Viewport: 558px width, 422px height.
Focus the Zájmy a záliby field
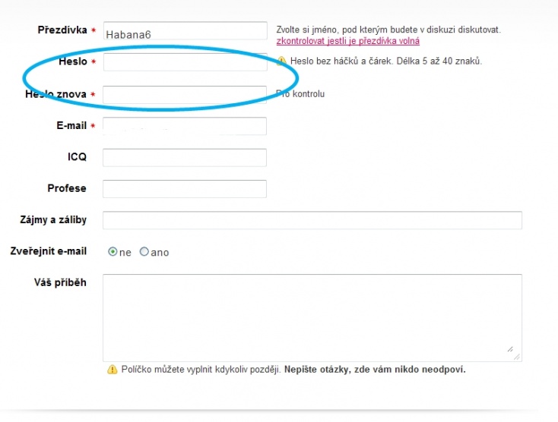click(312, 220)
